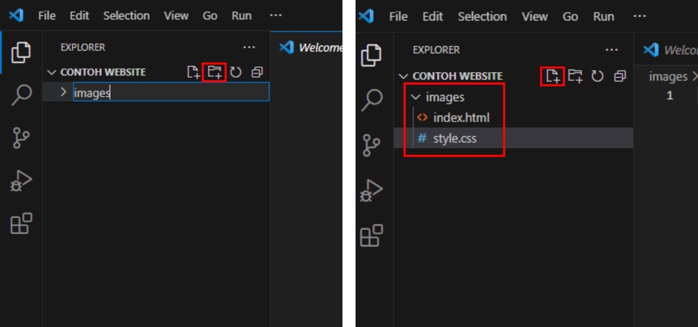Create a new file with the New File icon

pos(553,76)
